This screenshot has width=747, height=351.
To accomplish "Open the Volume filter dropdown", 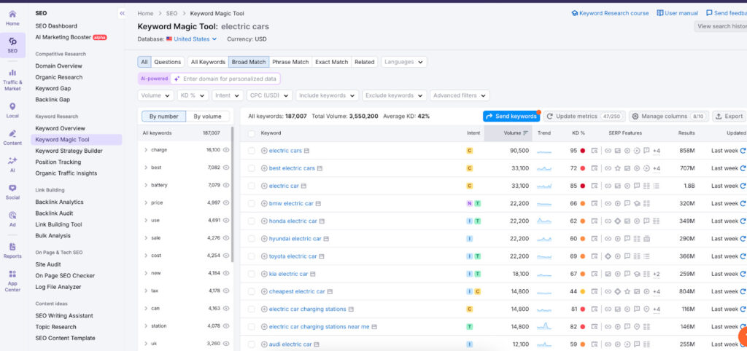I will click(155, 95).
